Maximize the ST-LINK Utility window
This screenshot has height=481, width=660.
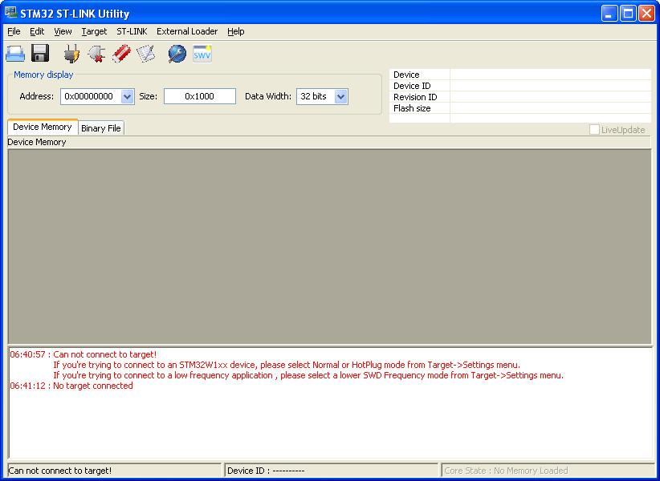pos(628,14)
